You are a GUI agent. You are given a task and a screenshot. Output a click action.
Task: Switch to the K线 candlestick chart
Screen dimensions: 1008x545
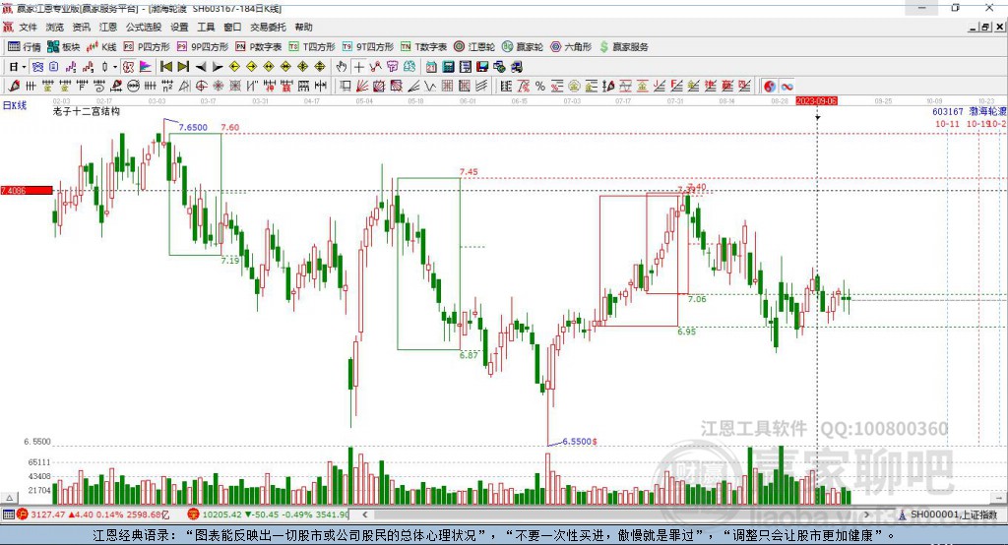(101, 47)
